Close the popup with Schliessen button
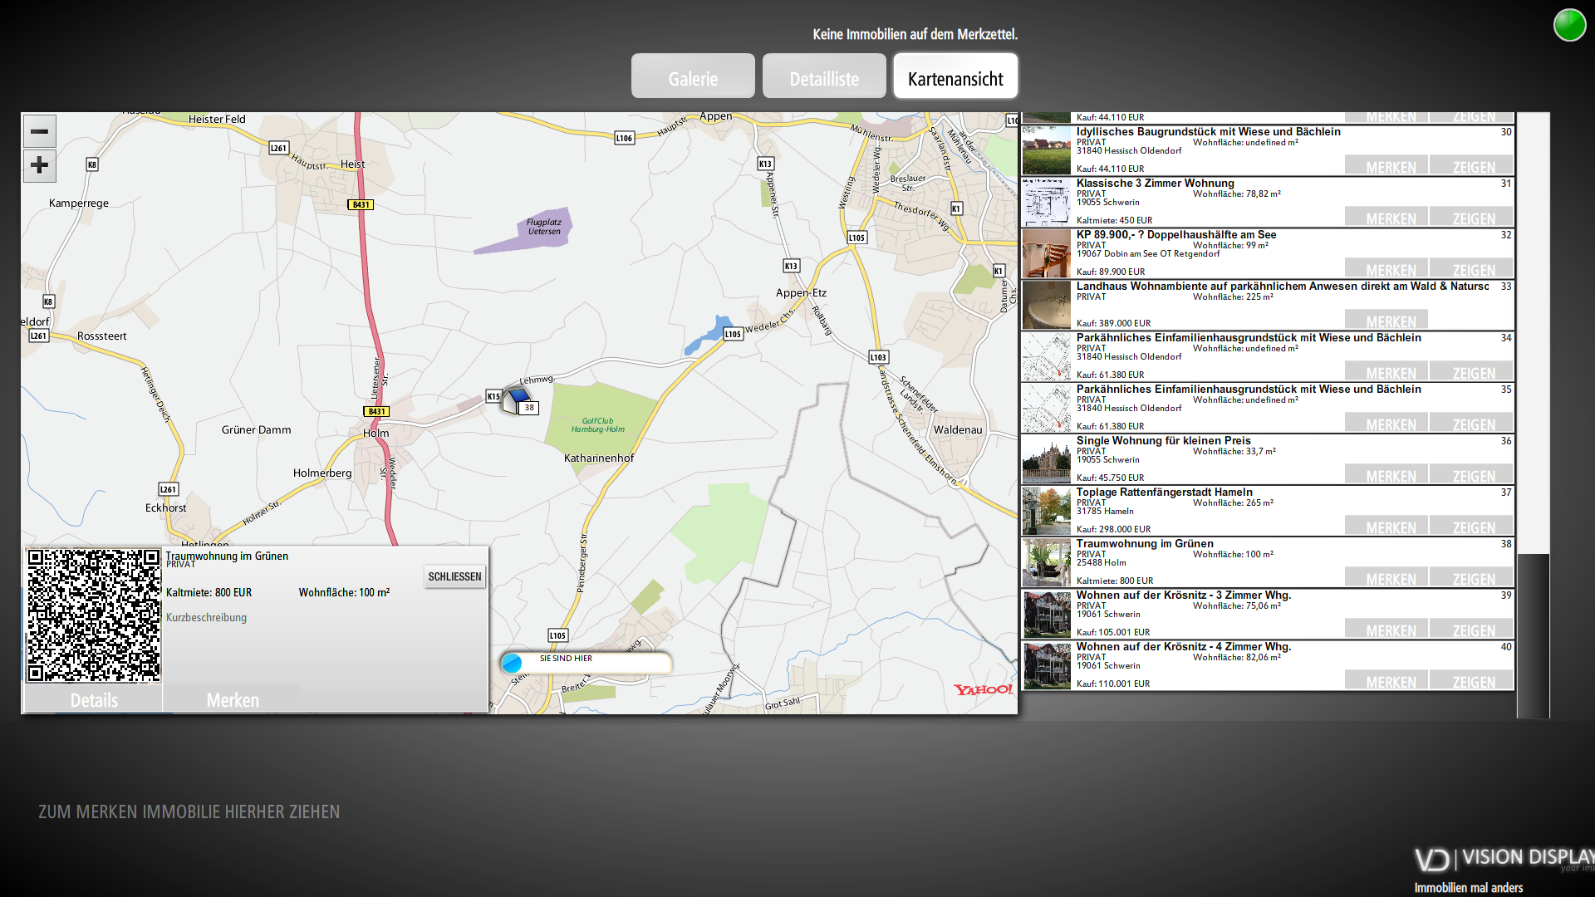 [454, 576]
